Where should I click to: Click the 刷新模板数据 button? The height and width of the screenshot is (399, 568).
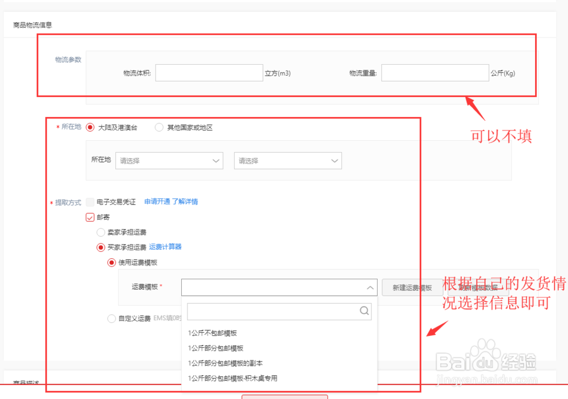pos(478,287)
